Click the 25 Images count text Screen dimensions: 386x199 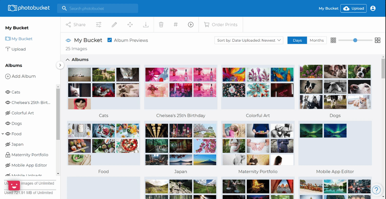click(x=76, y=49)
